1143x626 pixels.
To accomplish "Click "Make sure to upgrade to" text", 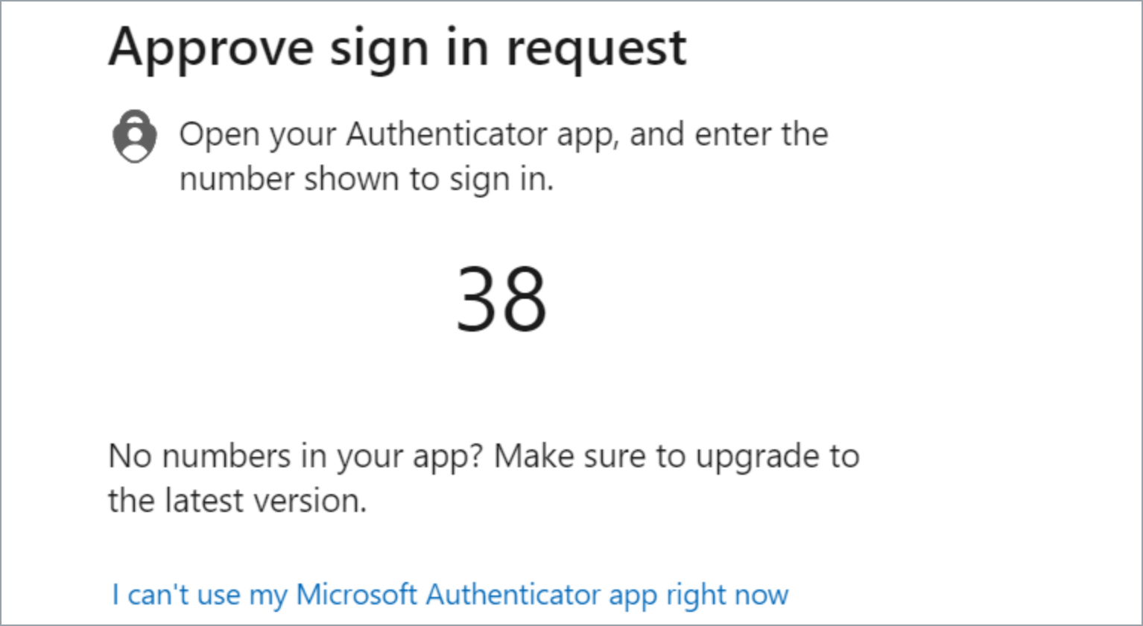I will click(677, 456).
